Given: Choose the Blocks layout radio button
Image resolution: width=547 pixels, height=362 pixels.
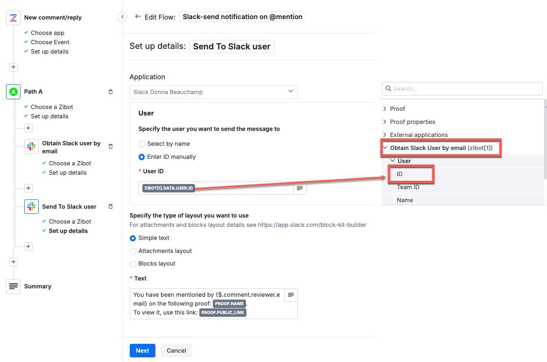Looking at the screenshot, I should 133,264.
